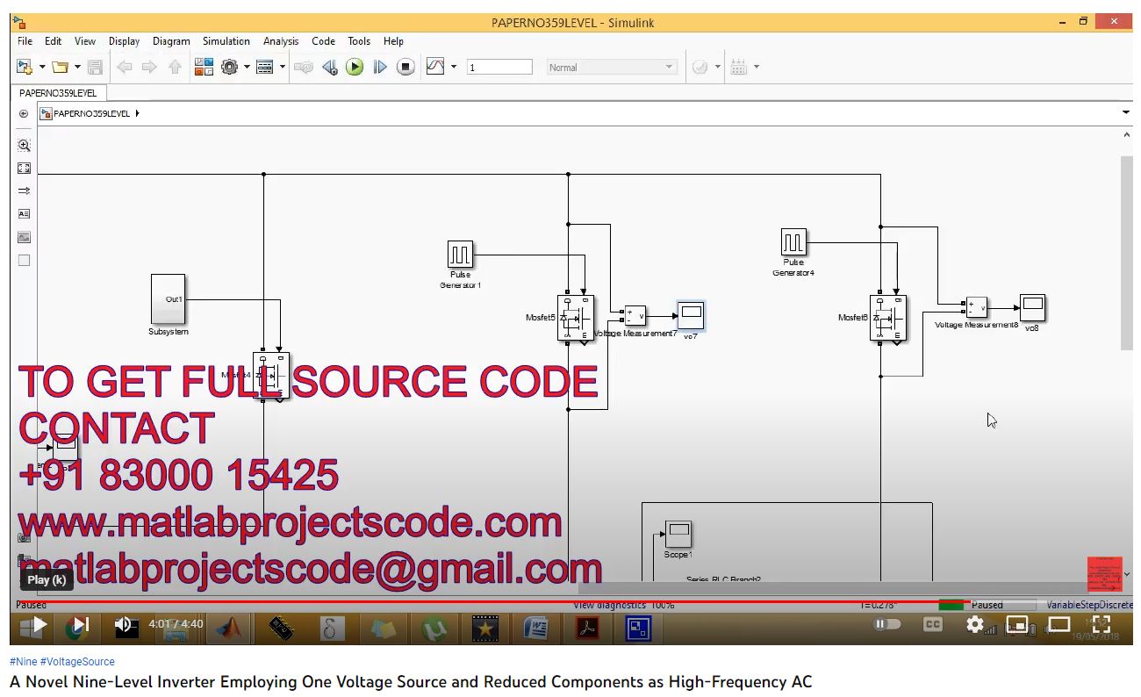This screenshot has width=1141, height=697.
Task: Open the Simulation menu
Action: click(x=226, y=41)
